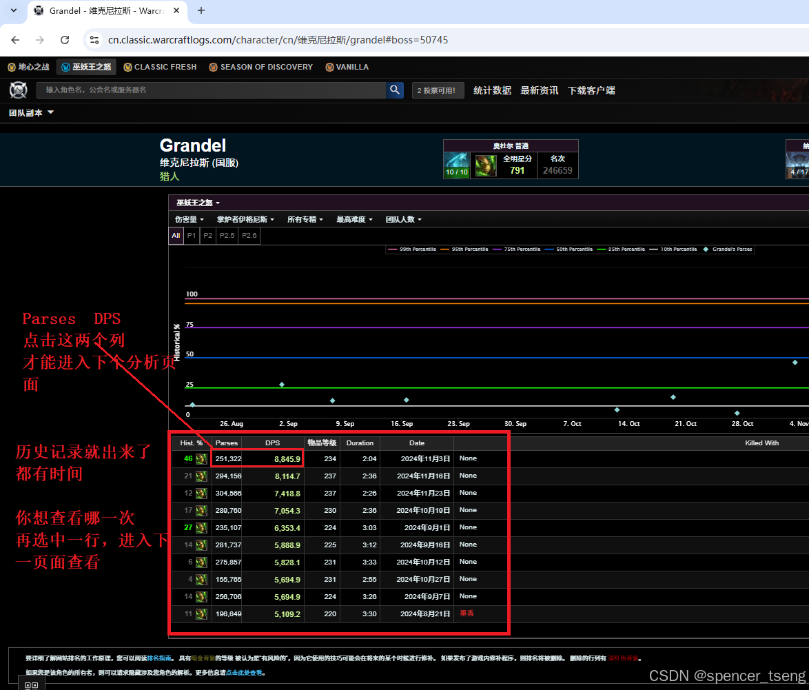Click the browser back arrow
This screenshot has width=809, height=690.
[x=15, y=40]
